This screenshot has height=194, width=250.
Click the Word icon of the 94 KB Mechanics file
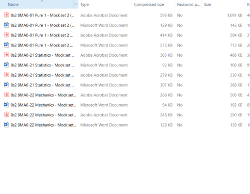(x=6, y=105)
